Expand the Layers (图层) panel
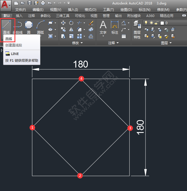 [166, 43]
